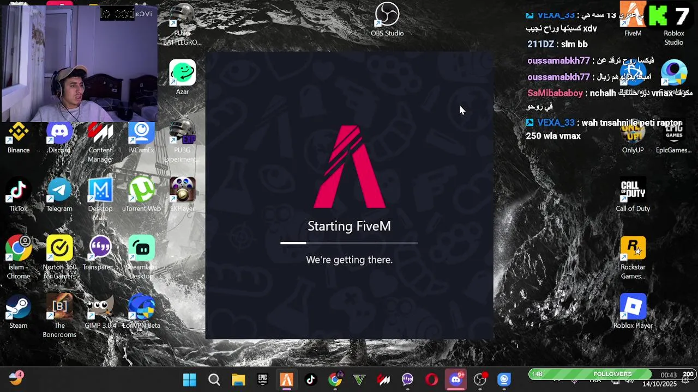The width and height of the screenshot is (698, 392).
Task: Open the Streamlabs Desktop shortcut
Action: (141, 258)
